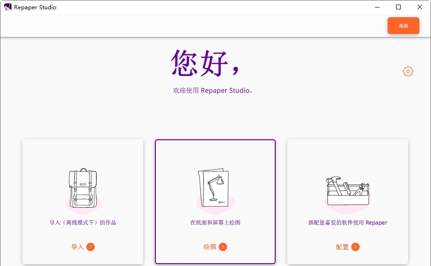431x266 pixels.
Task: Click the orange 连接 connect button
Action: (403, 26)
